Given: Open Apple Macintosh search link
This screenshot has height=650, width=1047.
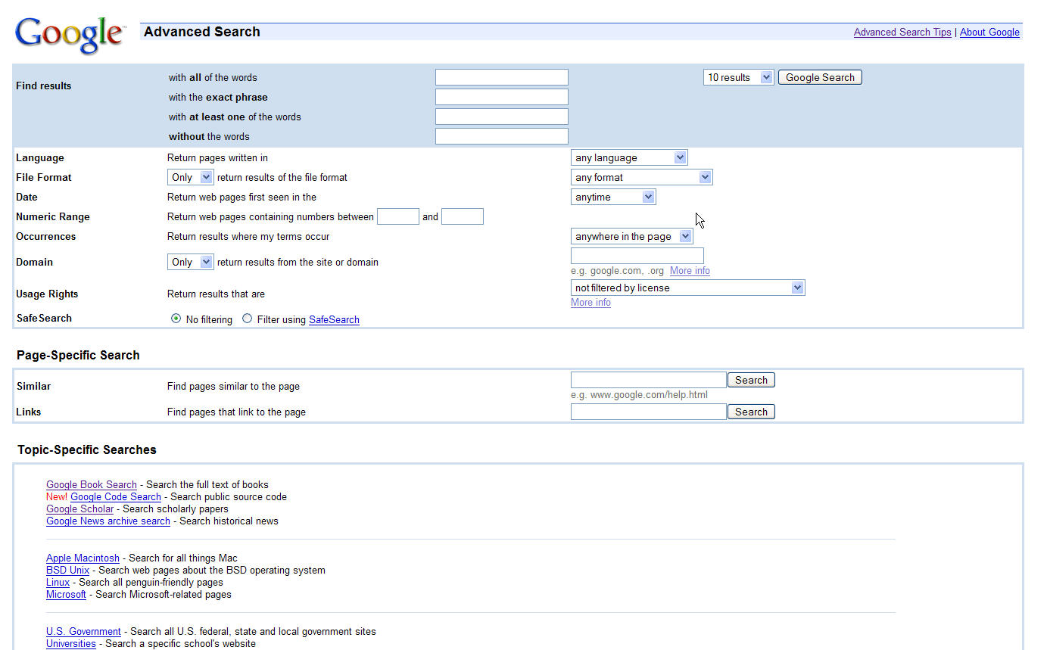Looking at the screenshot, I should [x=83, y=558].
